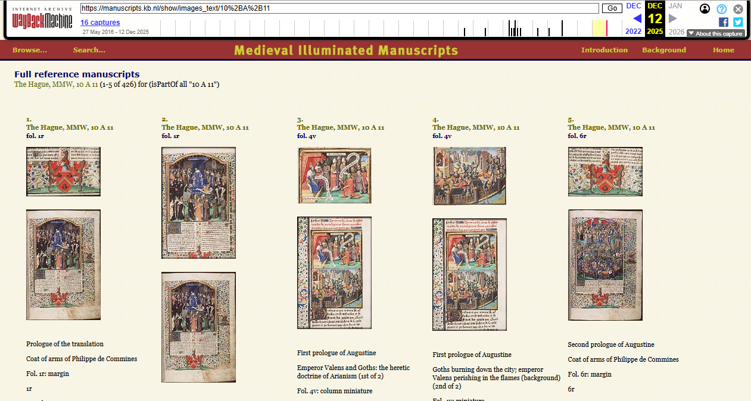Open item 2 The Hague, MMW, 10 A 11 link
Image resolution: width=751 pixels, height=401 pixels.
pos(205,127)
